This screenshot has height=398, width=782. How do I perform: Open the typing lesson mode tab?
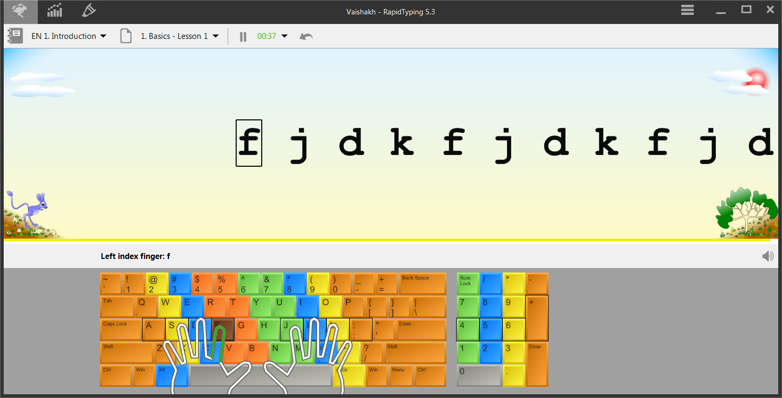click(19, 11)
